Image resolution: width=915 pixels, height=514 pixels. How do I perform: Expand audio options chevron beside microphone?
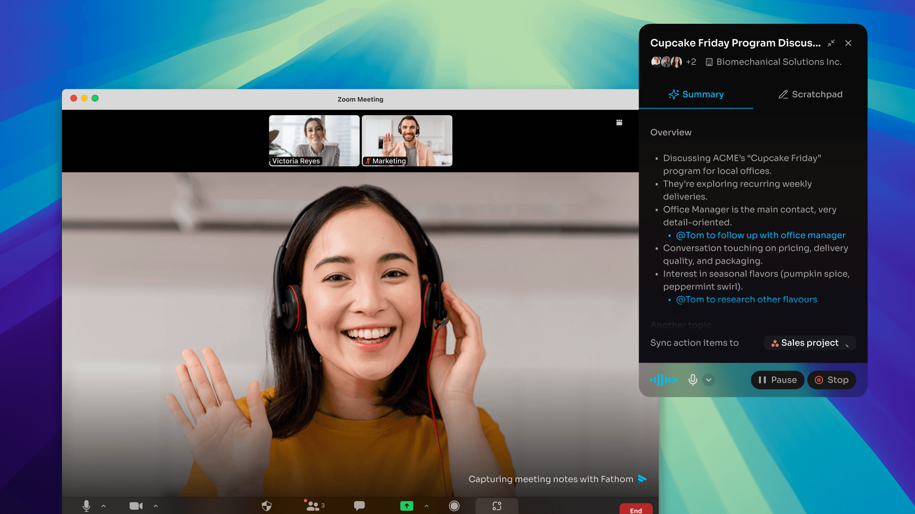[103, 506]
